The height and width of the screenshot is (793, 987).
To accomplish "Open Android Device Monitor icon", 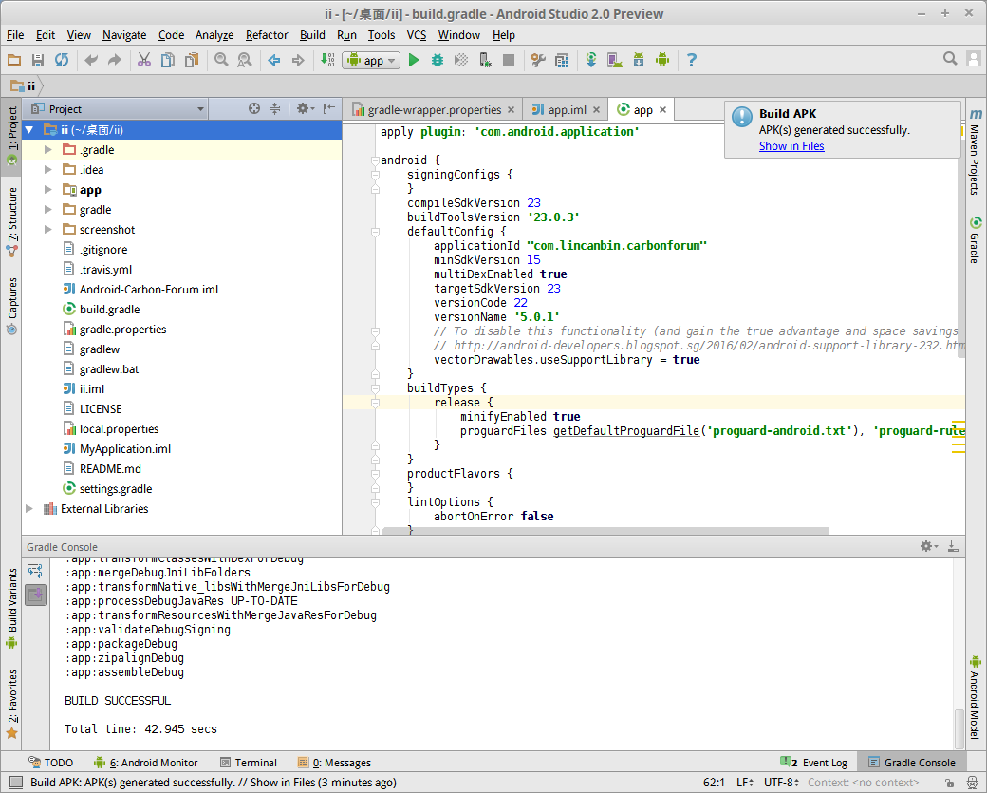I will [662, 60].
